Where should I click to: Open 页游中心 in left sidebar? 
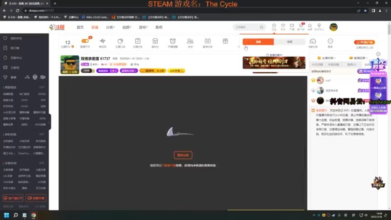pos(16,58)
